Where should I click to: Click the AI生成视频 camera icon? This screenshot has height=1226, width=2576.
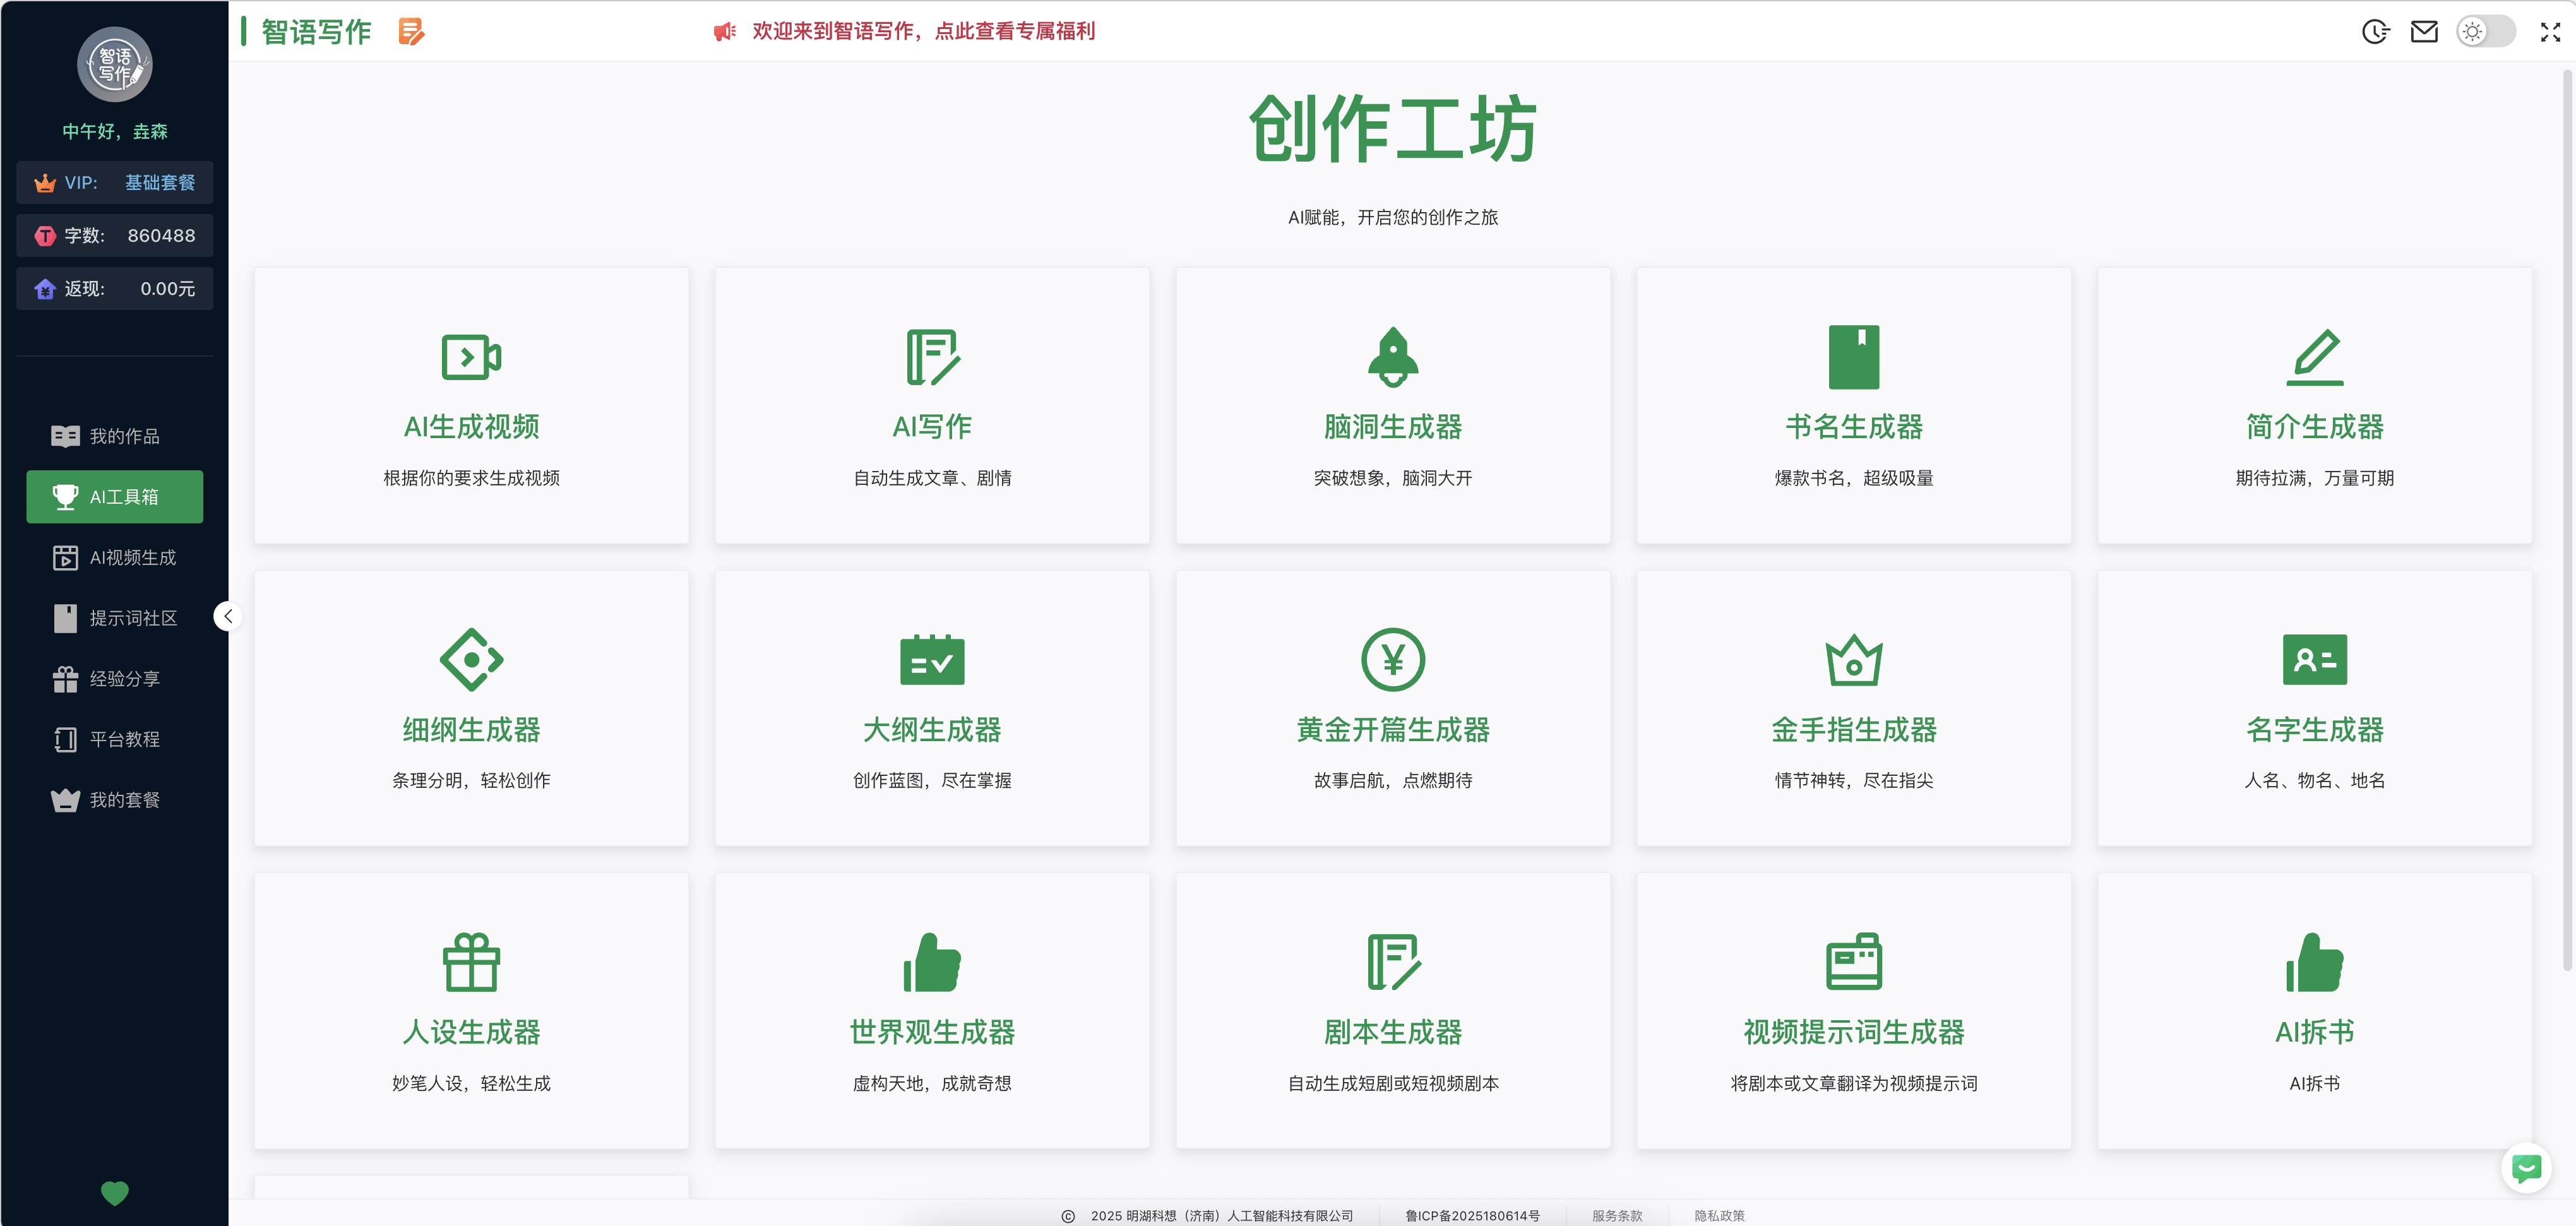[471, 357]
